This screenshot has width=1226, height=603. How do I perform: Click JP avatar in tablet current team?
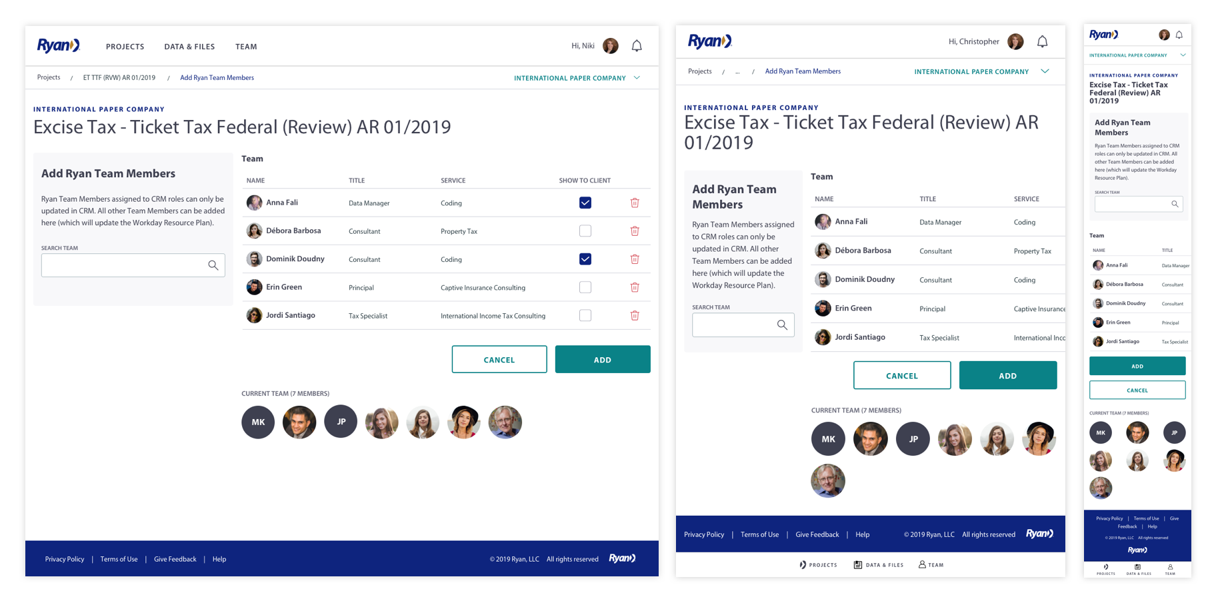point(913,439)
